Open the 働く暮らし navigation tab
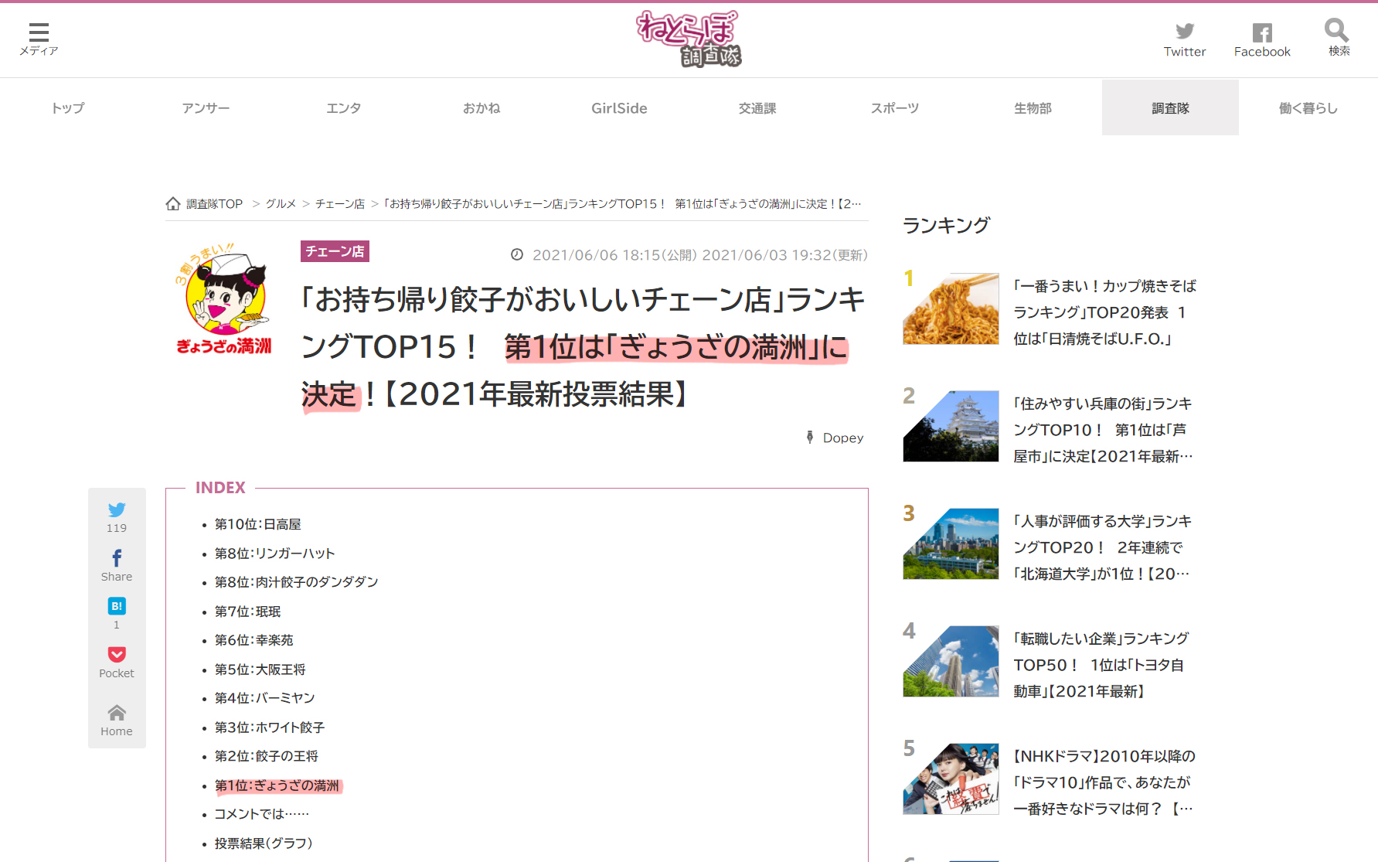The image size is (1378, 862). [1308, 108]
